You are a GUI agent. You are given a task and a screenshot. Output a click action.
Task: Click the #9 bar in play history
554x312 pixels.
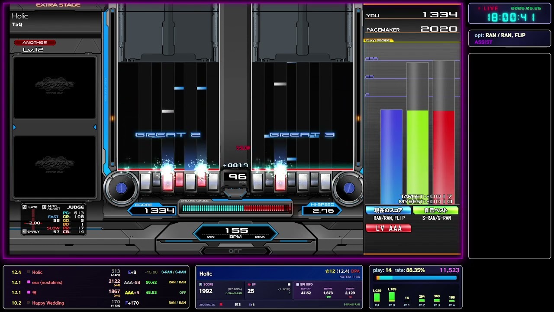coord(377,297)
